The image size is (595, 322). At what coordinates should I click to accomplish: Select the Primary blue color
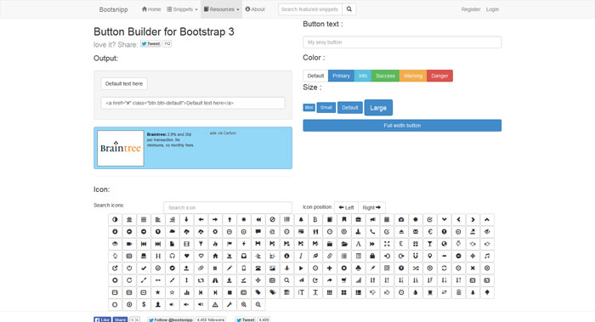point(341,76)
